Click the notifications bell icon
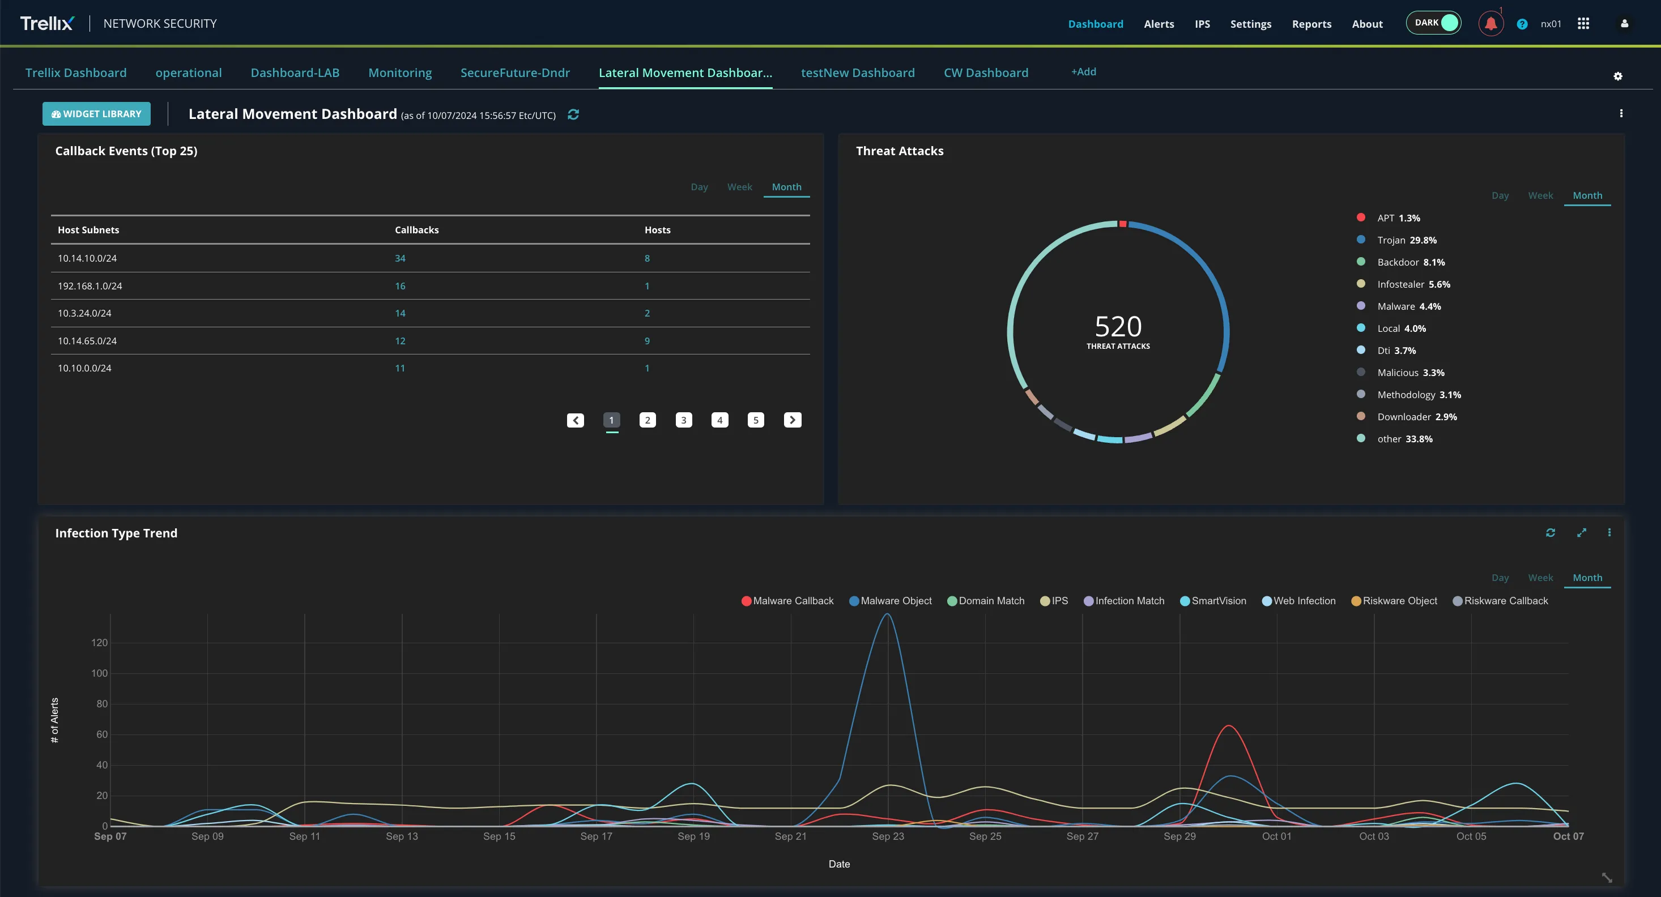Screen dimensions: 1661x897 pyautogui.click(x=1490, y=24)
